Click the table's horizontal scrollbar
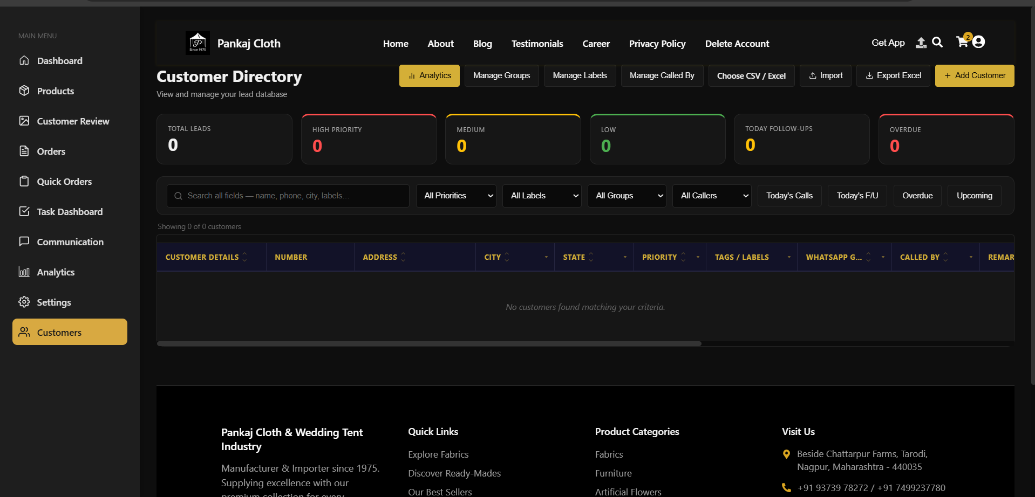The height and width of the screenshot is (497, 1035). [429, 343]
